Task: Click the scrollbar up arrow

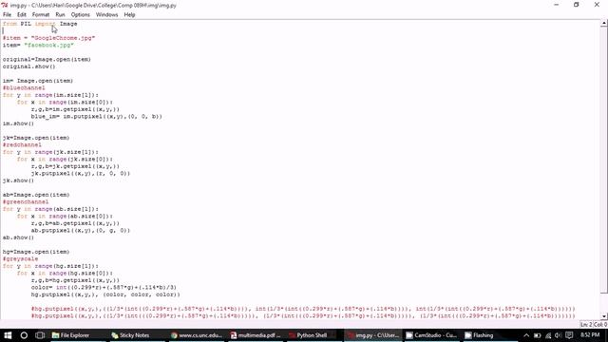Action: pyautogui.click(x=604, y=24)
